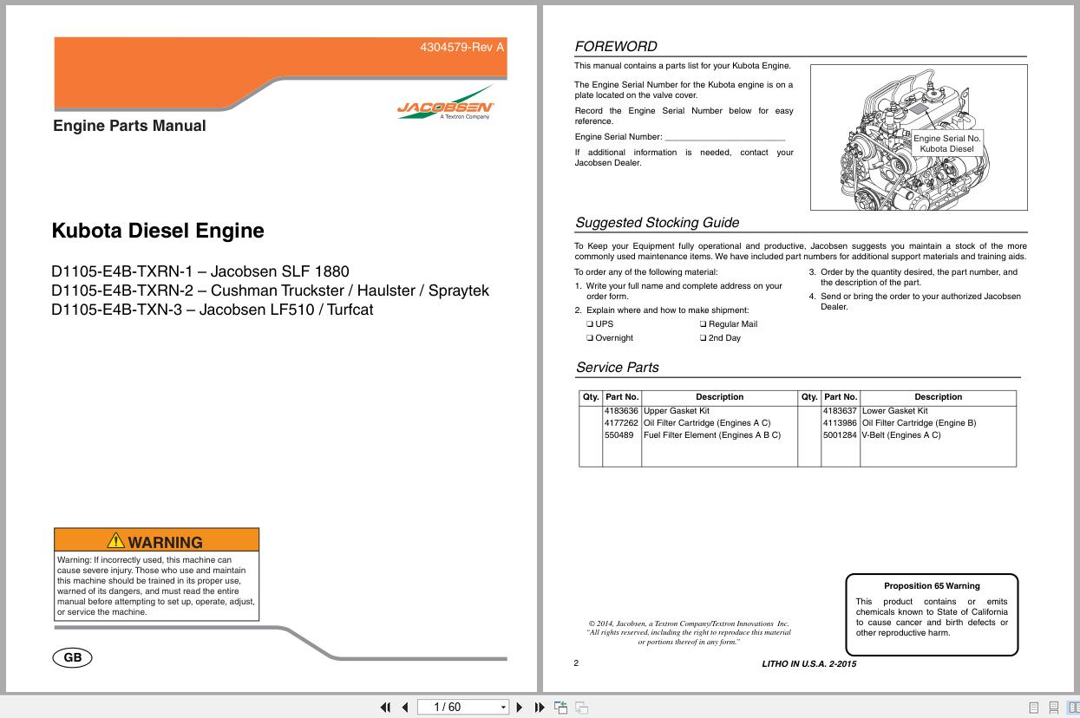Go to the first page
Viewport: 1080px width, 718px height.
click(x=386, y=707)
